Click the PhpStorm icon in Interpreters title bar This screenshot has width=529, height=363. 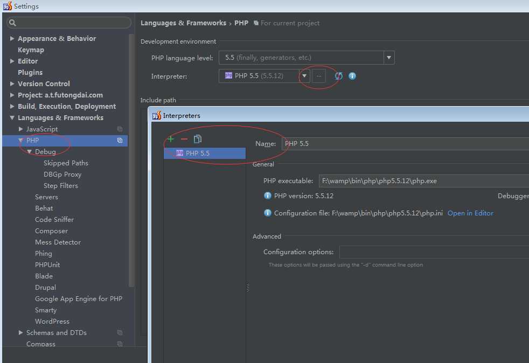click(157, 115)
